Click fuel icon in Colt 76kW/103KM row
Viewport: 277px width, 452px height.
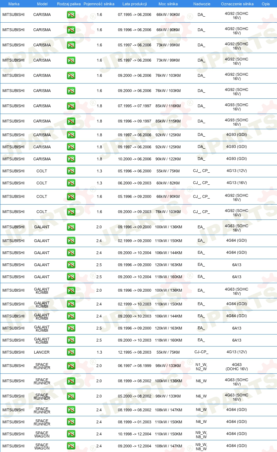click(71, 212)
